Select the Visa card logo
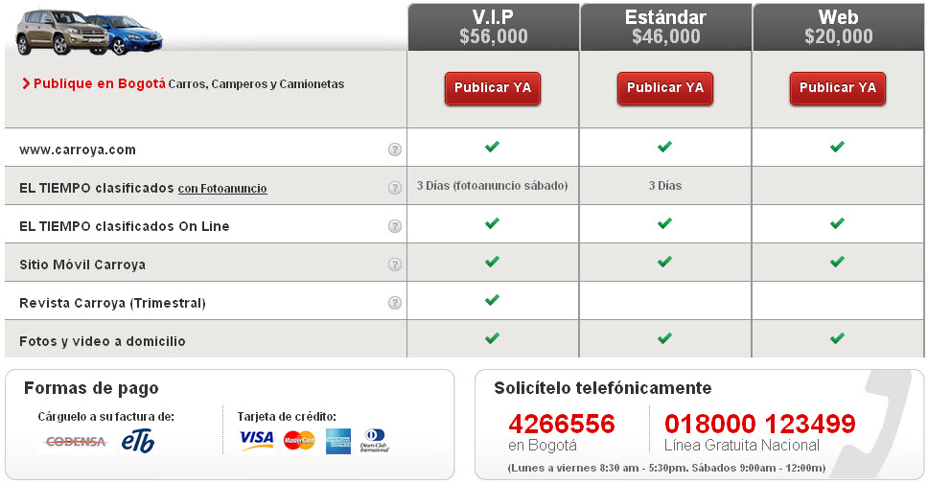This screenshot has width=928, height=484. pos(256,440)
